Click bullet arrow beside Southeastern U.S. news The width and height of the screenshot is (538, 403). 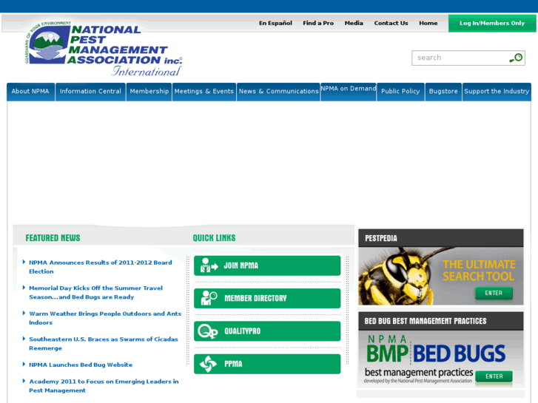(x=24, y=339)
